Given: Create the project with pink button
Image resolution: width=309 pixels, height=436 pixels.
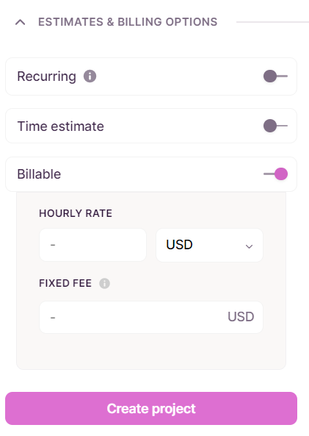Looking at the screenshot, I should pos(151,409).
